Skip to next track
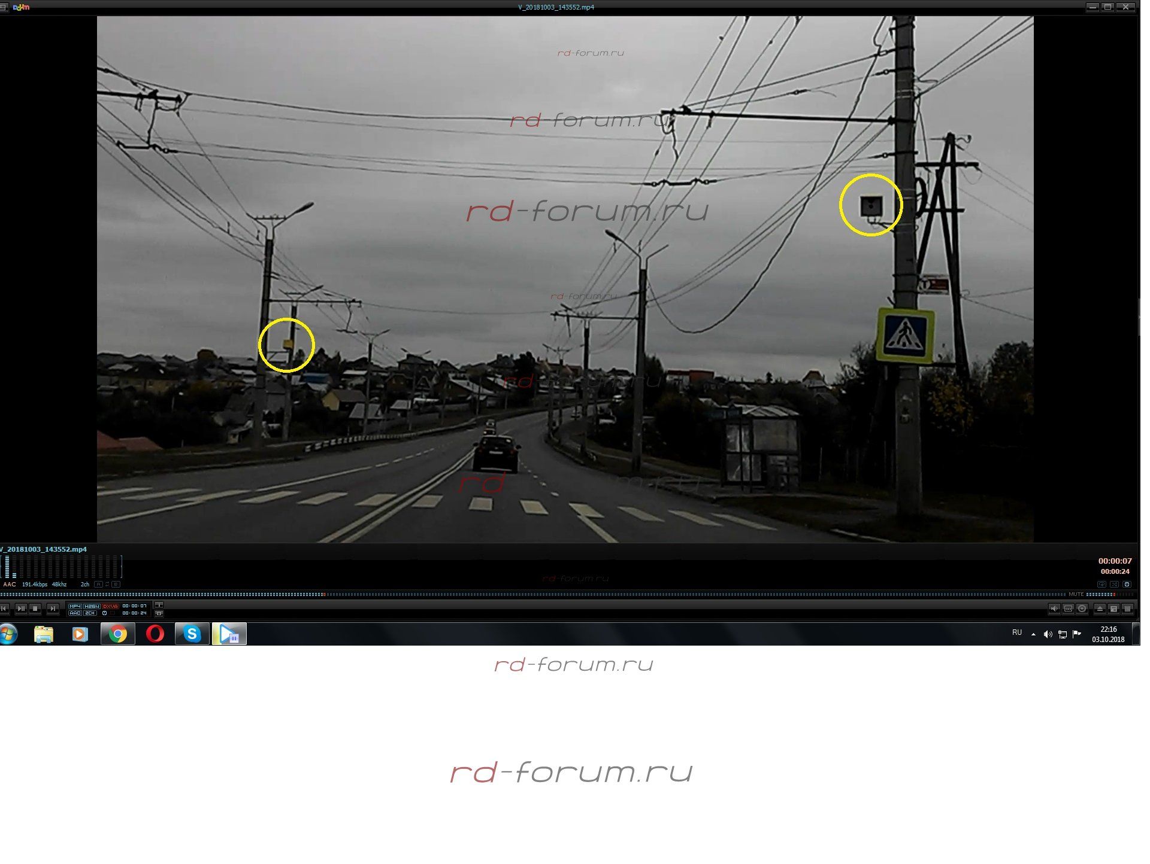 pyautogui.click(x=53, y=609)
